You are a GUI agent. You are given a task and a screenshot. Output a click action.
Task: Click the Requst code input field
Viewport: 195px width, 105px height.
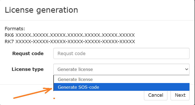click(x=121, y=54)
